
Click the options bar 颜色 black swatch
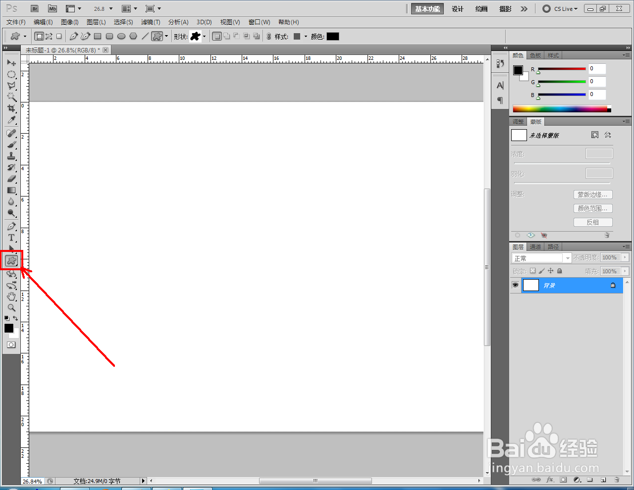[333, 37]
